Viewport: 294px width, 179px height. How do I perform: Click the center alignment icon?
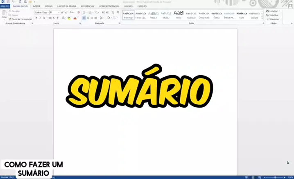click(88, 18)
